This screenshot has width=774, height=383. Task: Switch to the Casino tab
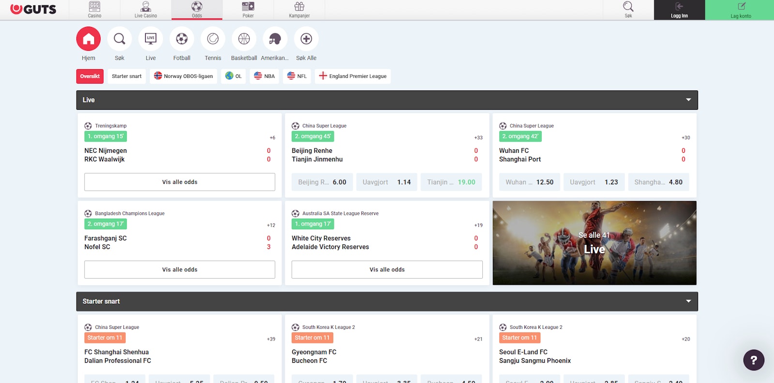tap(95, 10)
